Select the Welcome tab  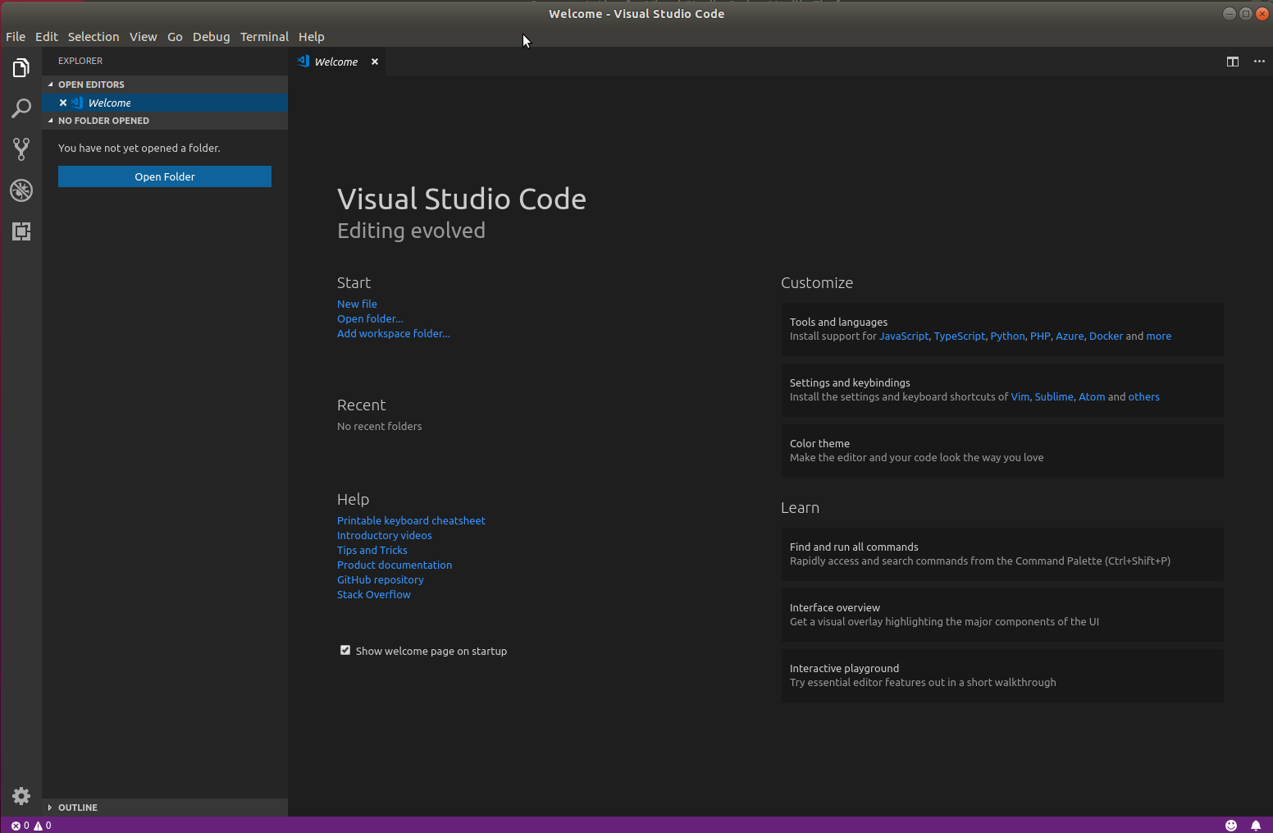pos(336,61)
